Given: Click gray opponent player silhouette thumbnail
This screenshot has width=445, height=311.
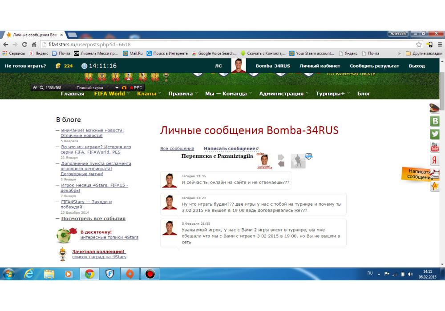Looking at the screenshot, I should 298,161.
